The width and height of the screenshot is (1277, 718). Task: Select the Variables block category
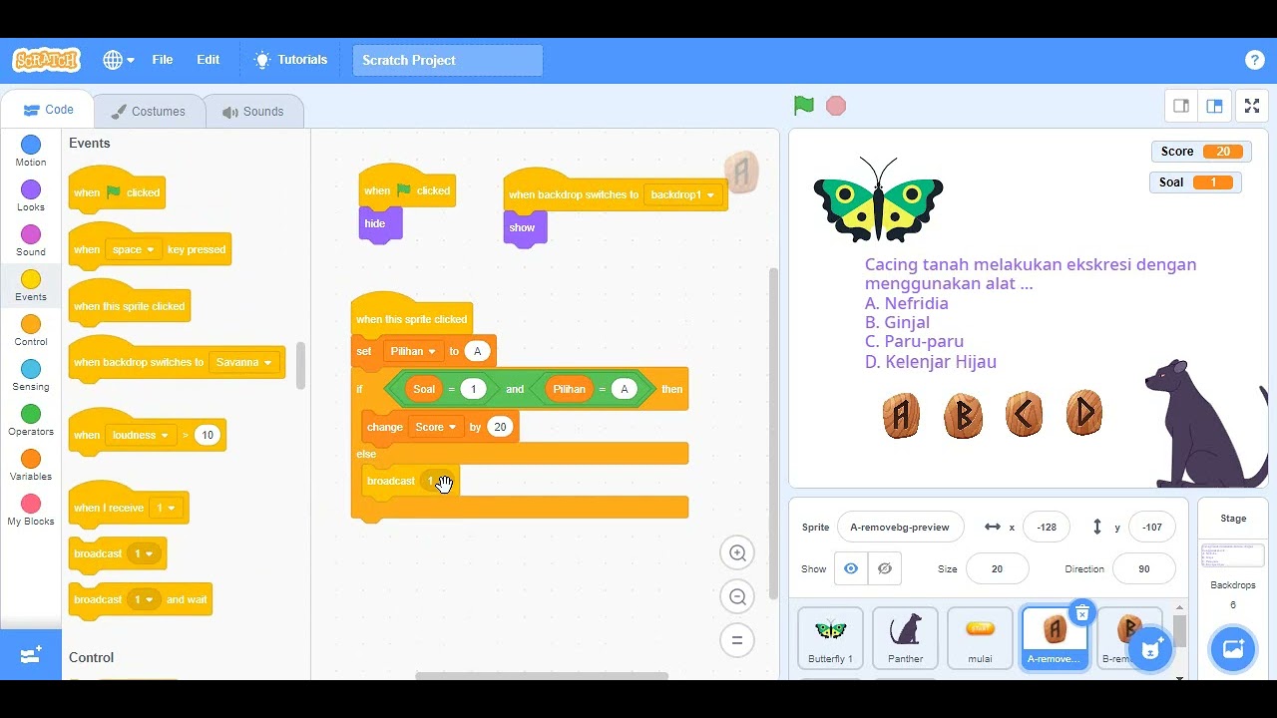(31, 466)
